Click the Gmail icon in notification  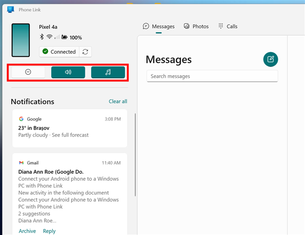[x=21, y=163]
